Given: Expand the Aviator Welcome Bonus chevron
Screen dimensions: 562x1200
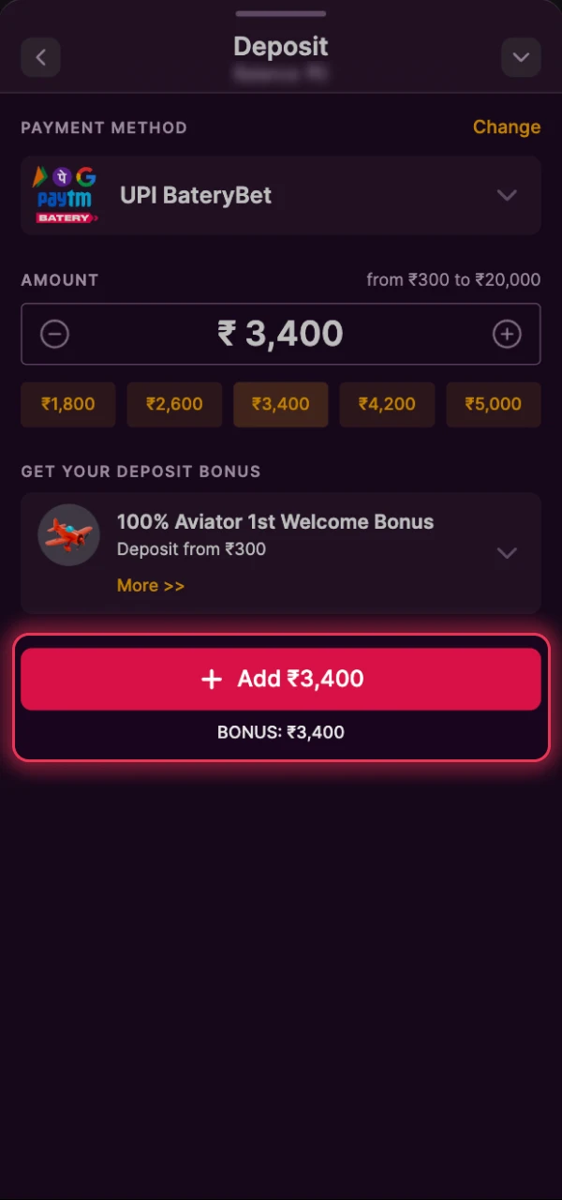Looking at the screenshot, I should (x=507, y=553).
